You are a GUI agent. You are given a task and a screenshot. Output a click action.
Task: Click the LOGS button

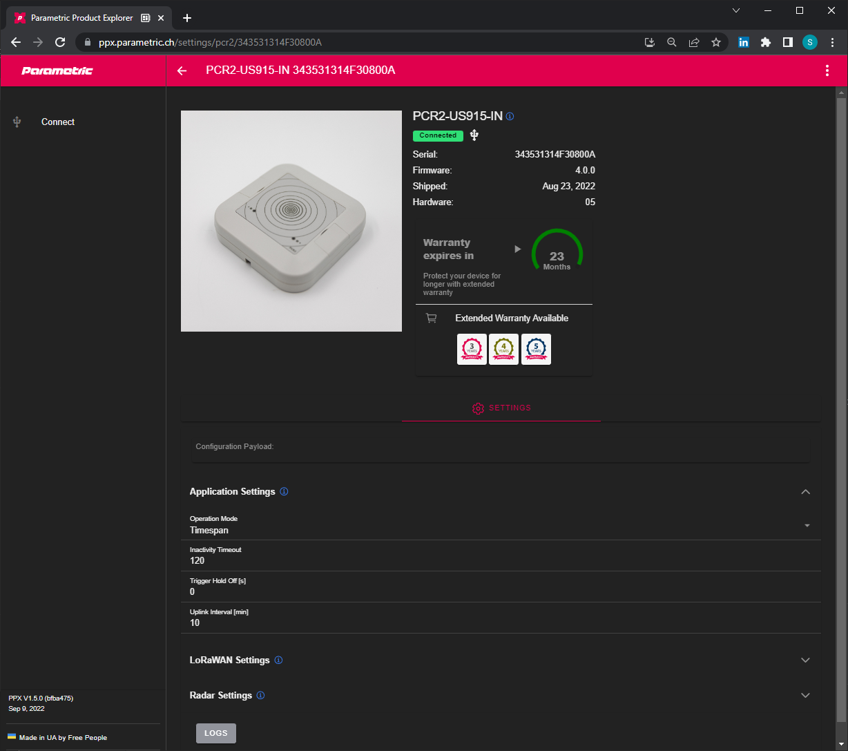pyautogui.click(x=215, y=734)
